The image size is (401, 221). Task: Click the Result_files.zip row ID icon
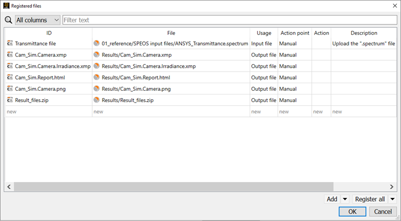[10, 100]
